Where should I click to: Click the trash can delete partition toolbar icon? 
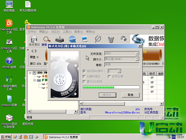pyautogui.click(x=111, y=40)
